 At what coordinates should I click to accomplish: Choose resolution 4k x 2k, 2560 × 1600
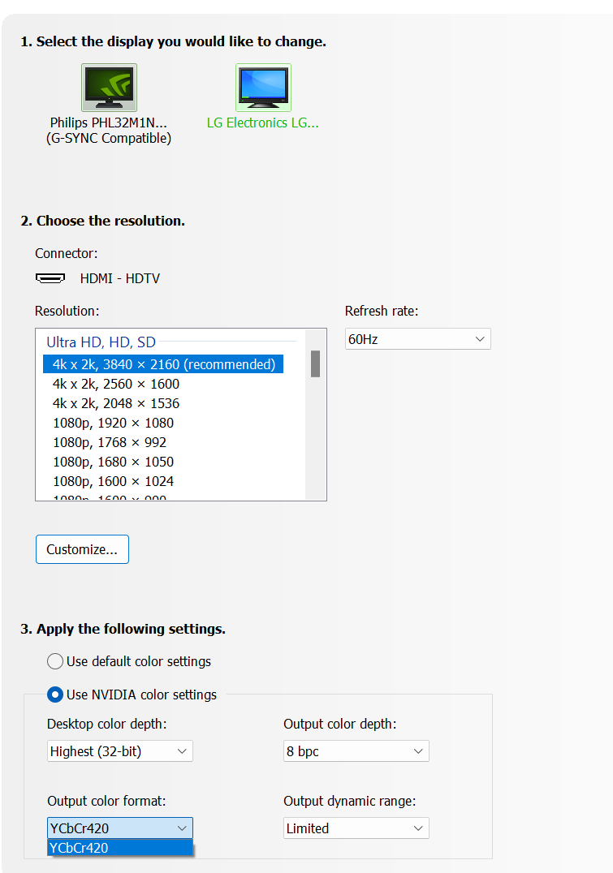(116, 384)
